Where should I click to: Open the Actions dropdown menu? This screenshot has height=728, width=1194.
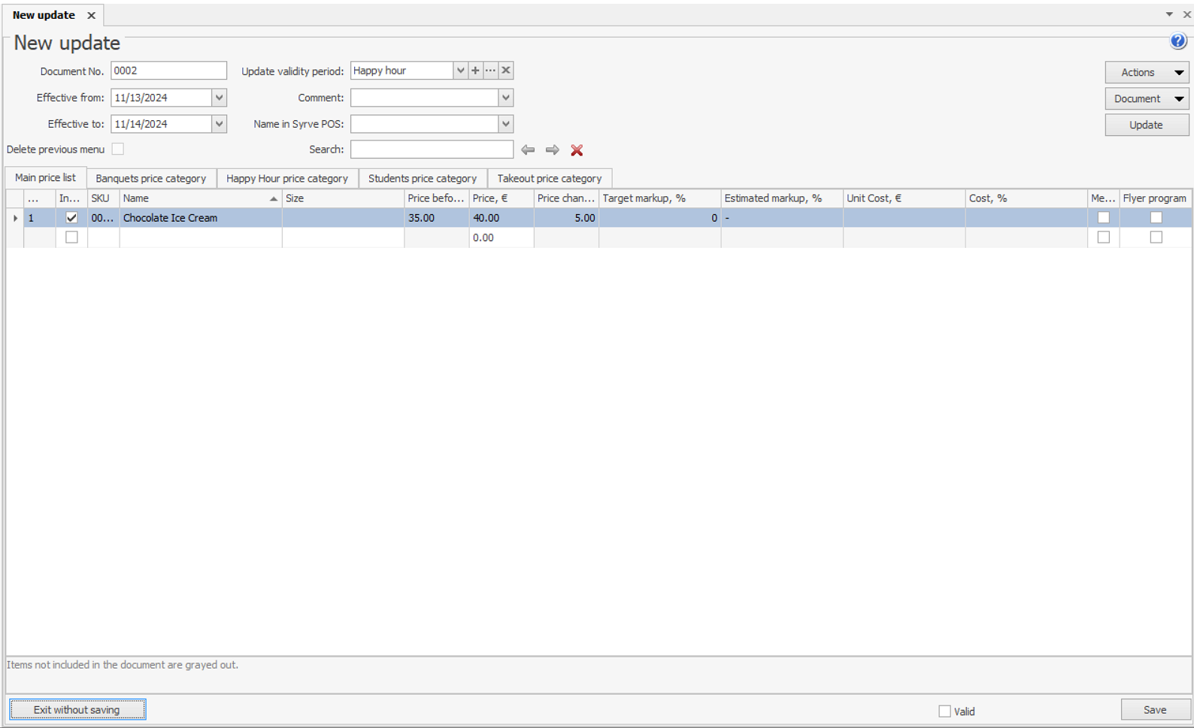(1146, 72)
